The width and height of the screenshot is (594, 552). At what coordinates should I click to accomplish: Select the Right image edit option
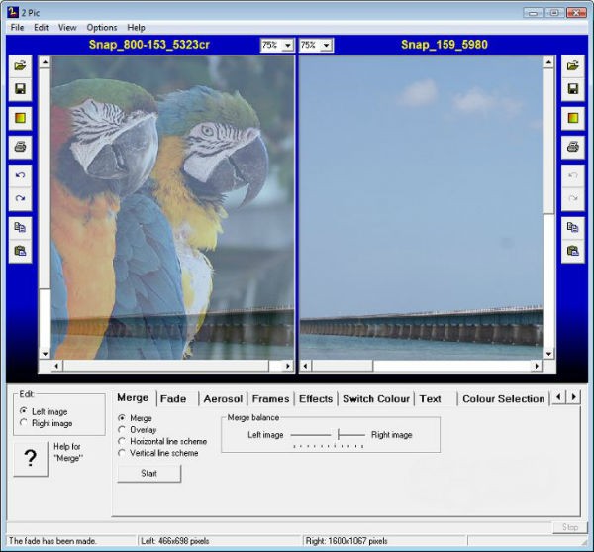24,424
